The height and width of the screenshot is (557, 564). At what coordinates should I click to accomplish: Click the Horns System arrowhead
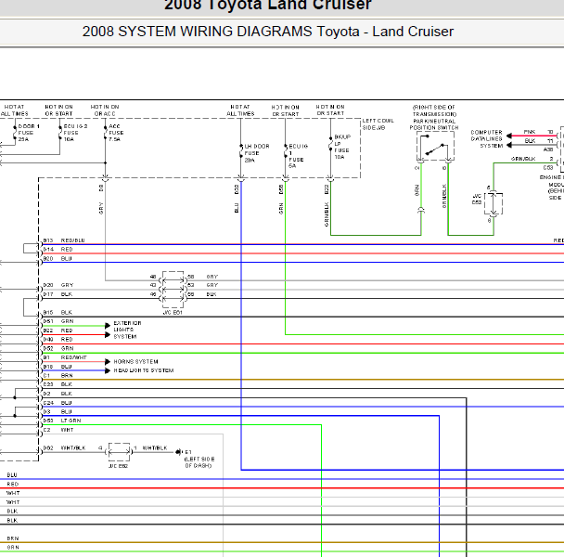pos(108,361)
